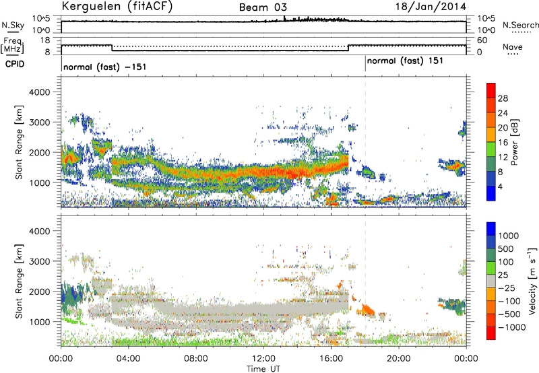Click the date '18/Jan/2014'

431,7
